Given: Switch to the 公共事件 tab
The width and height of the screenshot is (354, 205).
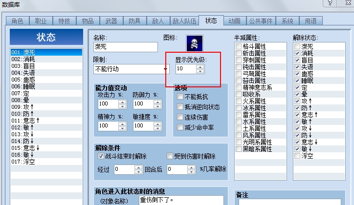Looking at the screenshot, I should point(261,21).
